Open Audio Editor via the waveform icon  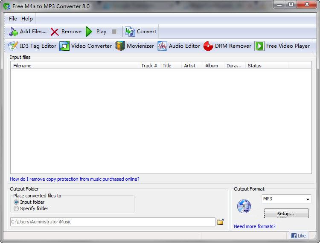162,46
